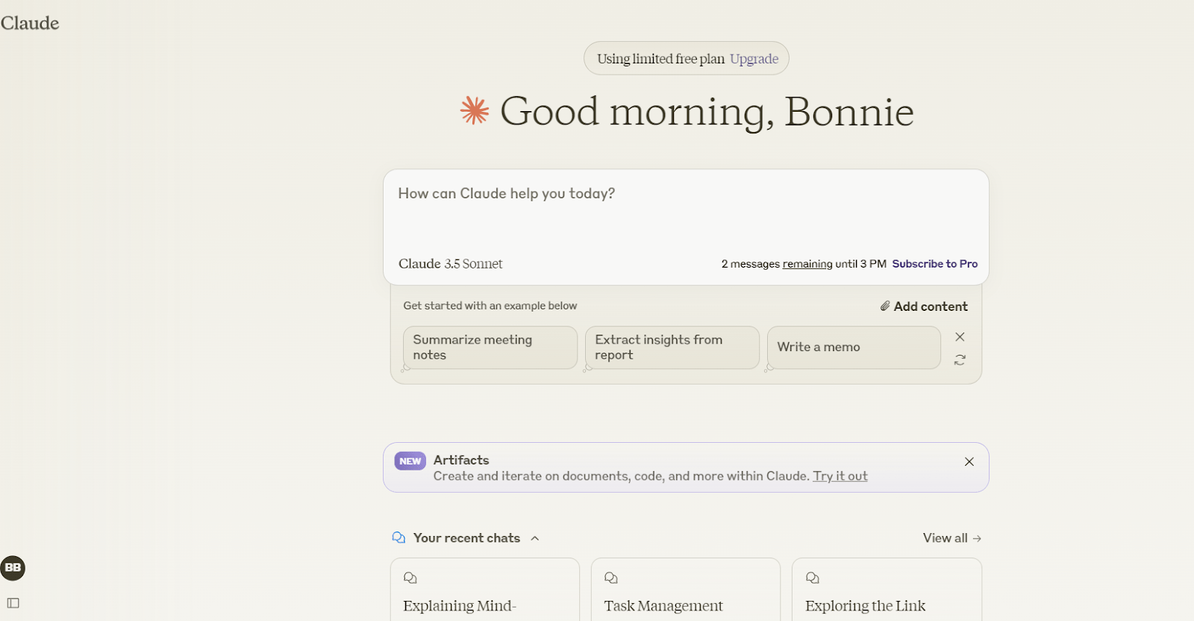Open the Claude 3.5 Sonnet model selector
The height and width of the screenshot is (621, 1194).
point(450,264)
